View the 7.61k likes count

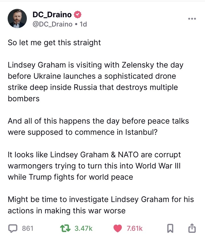135,228
